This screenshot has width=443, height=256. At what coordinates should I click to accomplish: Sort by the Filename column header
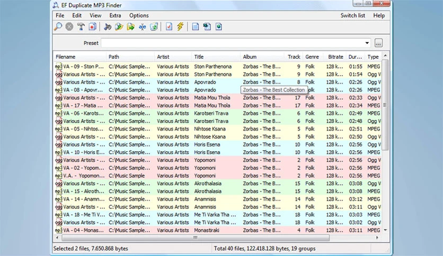point(79,57)
